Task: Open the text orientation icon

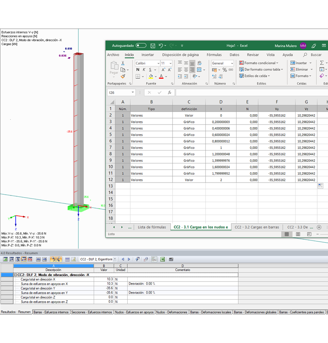Action: coord(195,77)
